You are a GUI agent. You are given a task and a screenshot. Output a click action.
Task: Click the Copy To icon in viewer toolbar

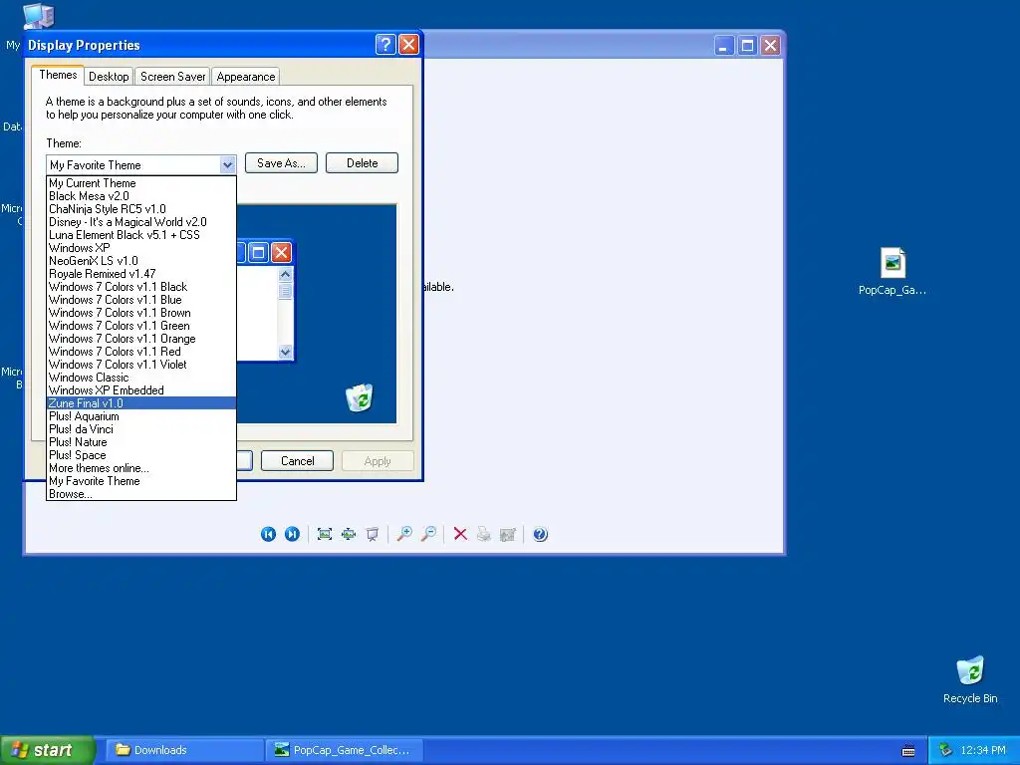[x=507, y=534]
